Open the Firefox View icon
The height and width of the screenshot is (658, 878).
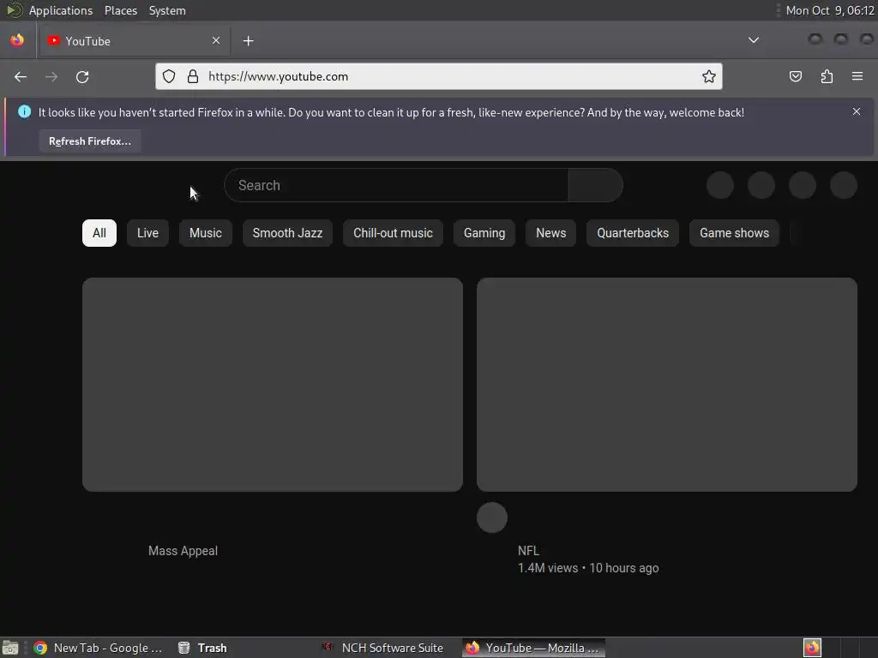tap(17, 40)
